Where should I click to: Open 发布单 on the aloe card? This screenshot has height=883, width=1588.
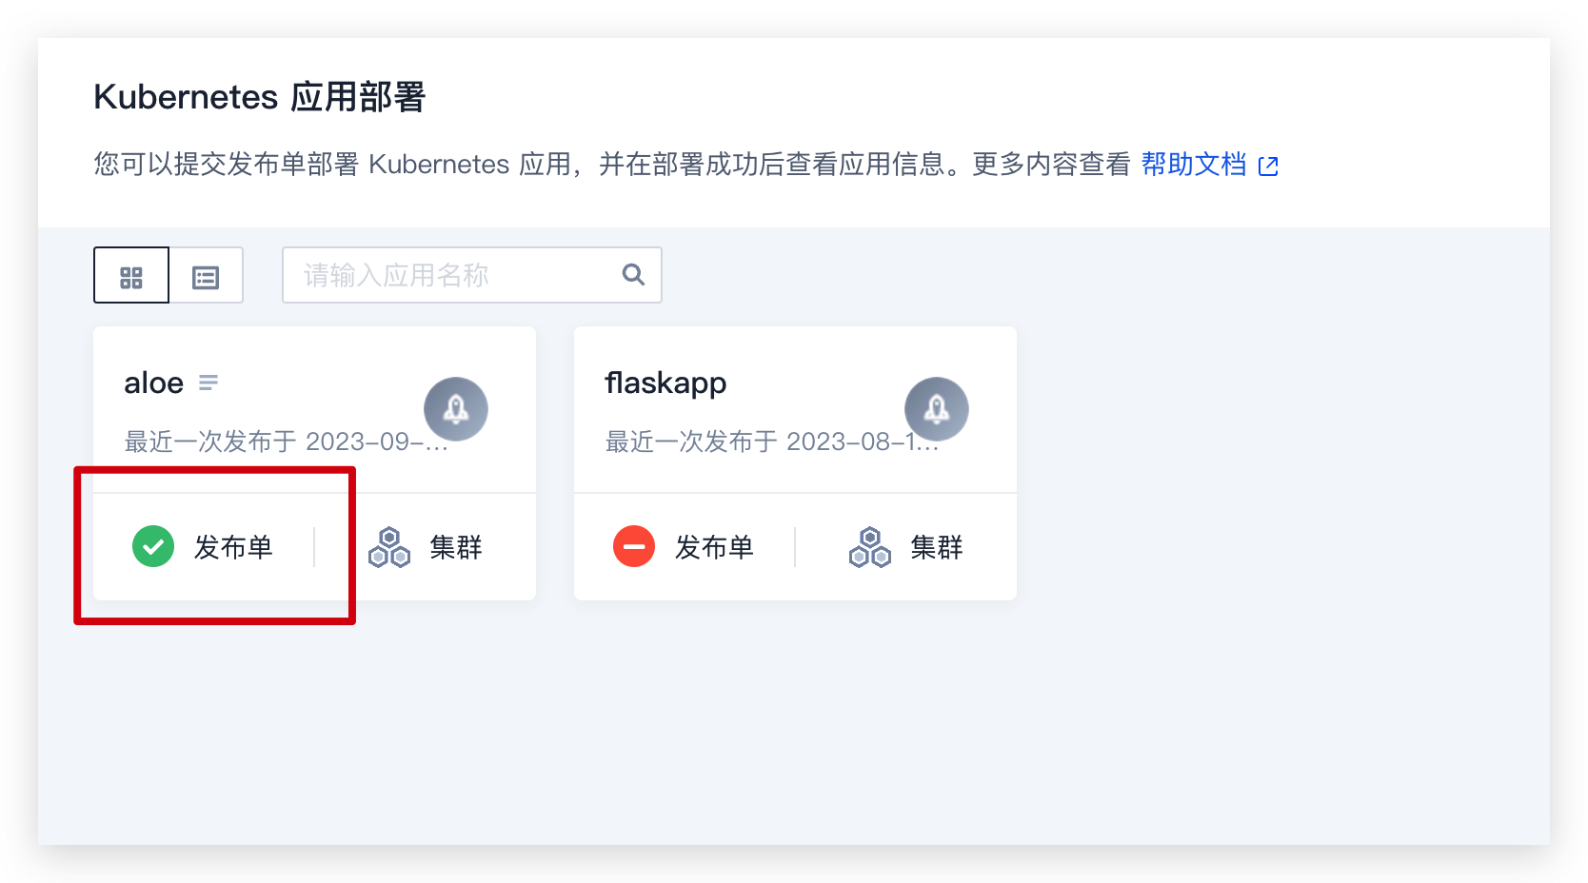click(233, 547)
